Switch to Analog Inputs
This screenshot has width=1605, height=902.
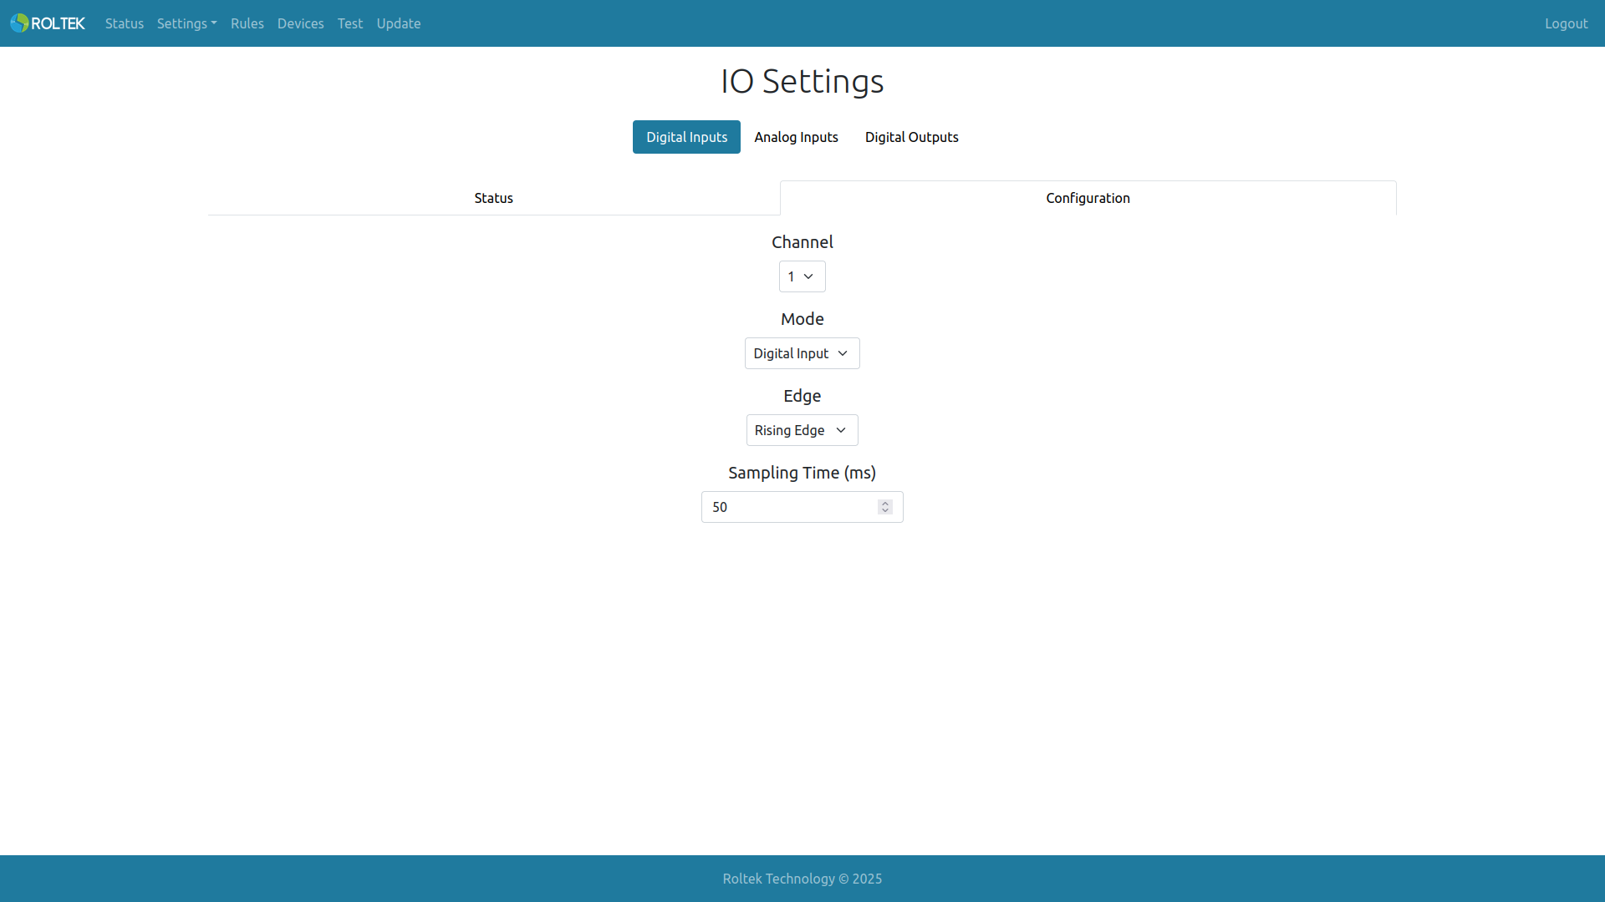(796, 137)
